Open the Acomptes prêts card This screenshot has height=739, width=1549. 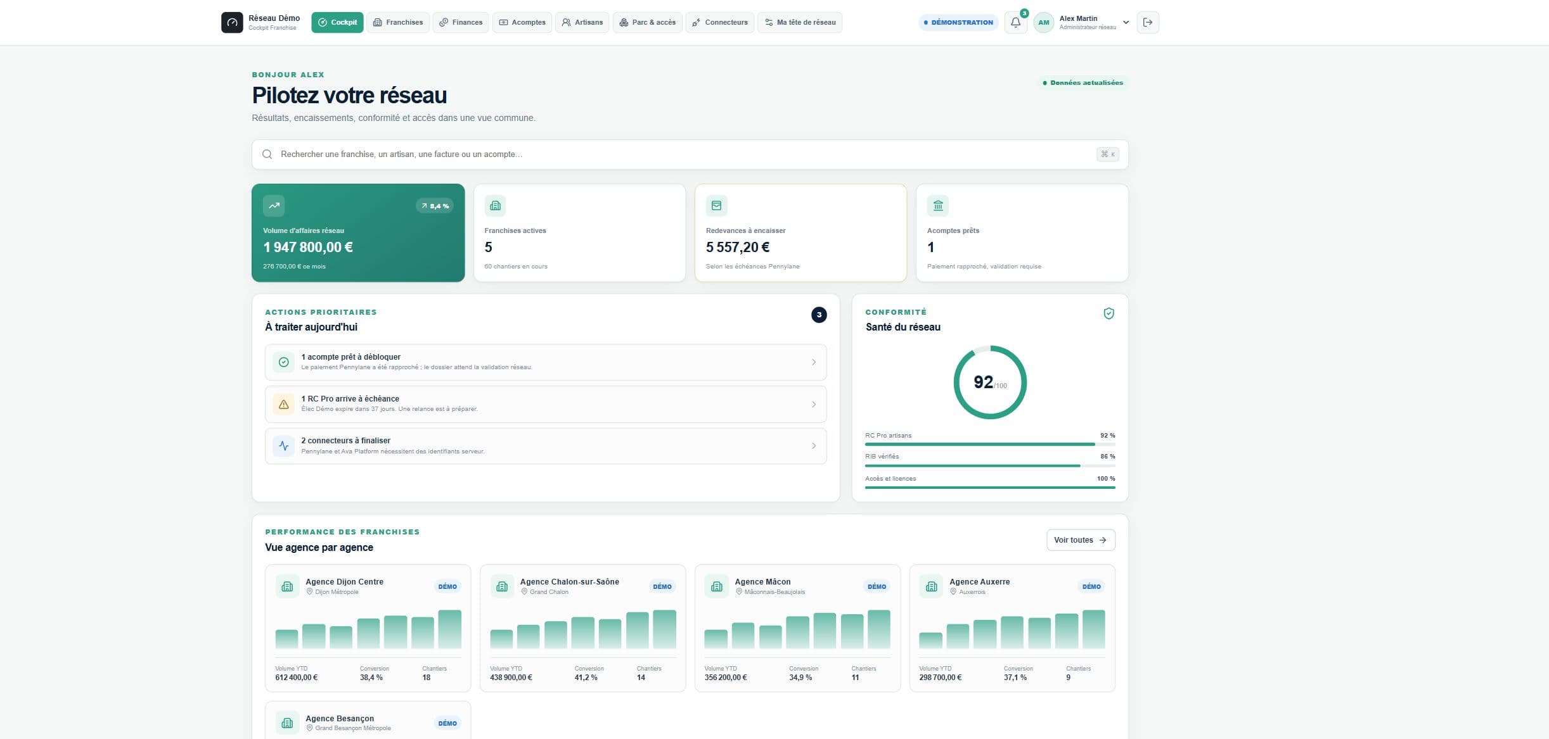point(1022,233)
